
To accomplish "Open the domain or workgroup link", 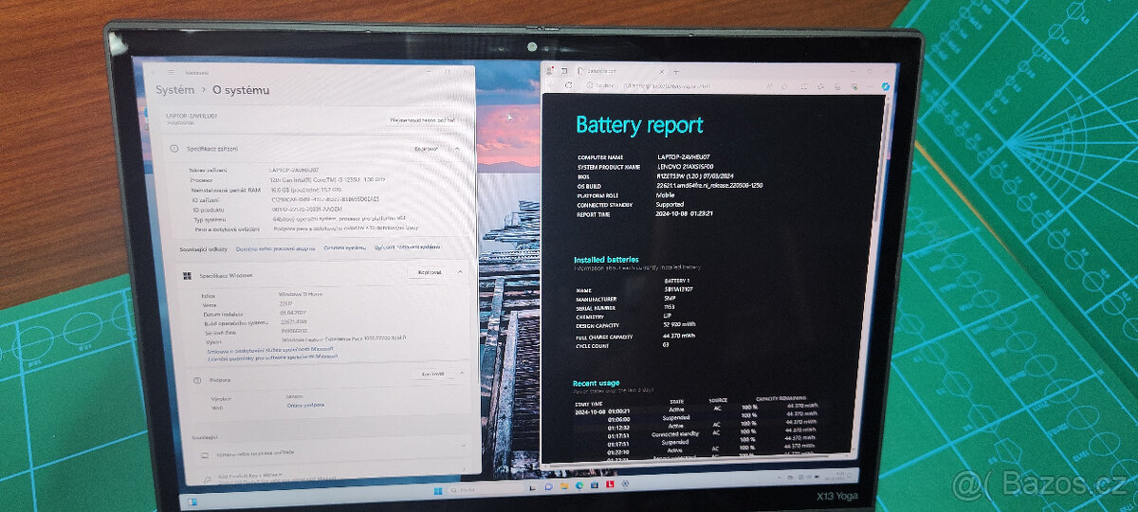I will pos(275,248).
